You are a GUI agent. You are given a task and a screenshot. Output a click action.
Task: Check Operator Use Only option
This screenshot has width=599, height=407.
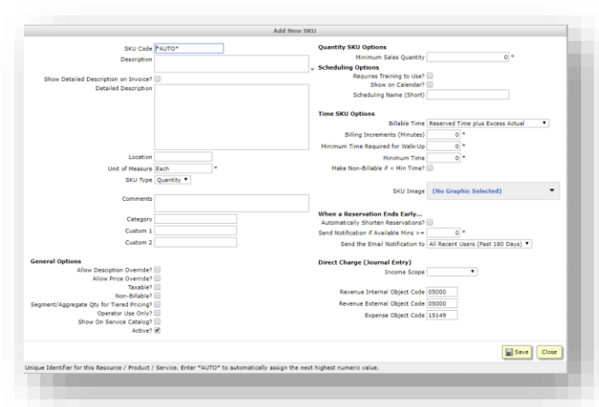pos(157,312)
